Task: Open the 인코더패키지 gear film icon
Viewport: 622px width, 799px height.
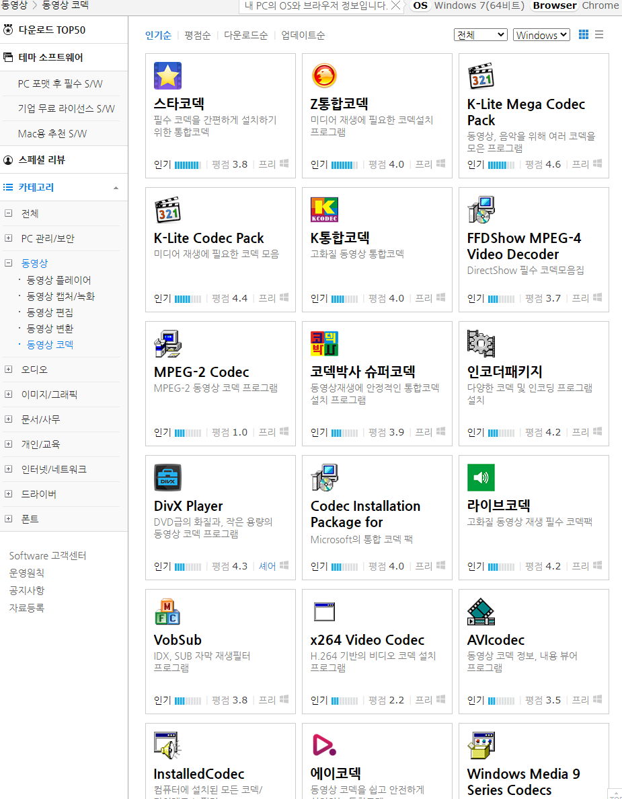Action: click(481, 343)
